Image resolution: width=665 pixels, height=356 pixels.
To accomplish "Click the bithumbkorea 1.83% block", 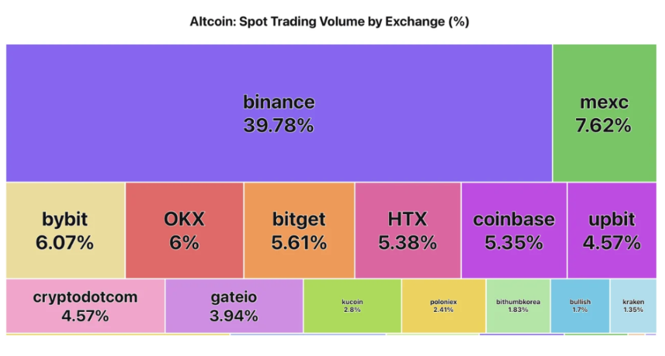I will pos(518,305).
